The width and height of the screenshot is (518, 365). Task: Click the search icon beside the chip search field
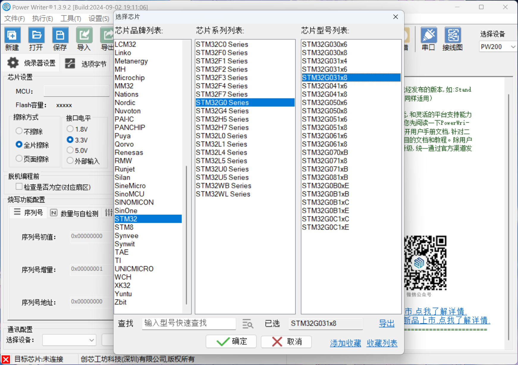pos(248,324)
